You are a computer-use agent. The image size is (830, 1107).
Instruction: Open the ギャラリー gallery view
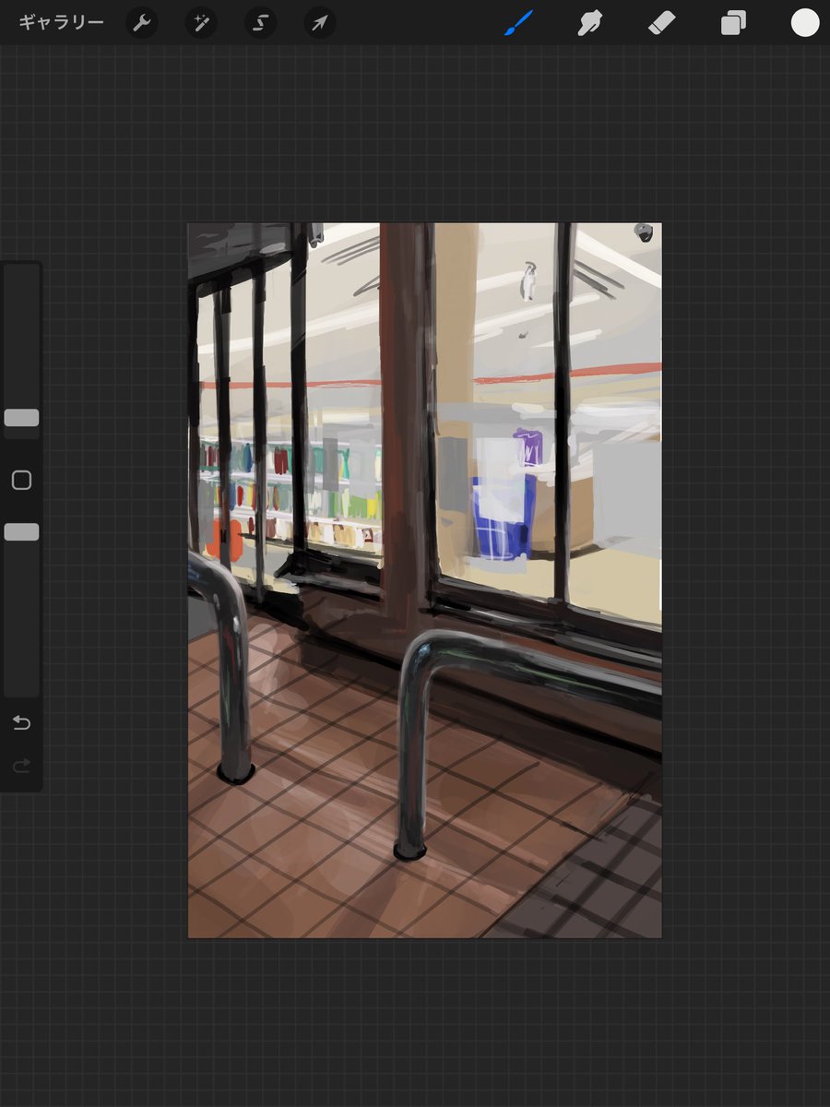coord(61,23)
